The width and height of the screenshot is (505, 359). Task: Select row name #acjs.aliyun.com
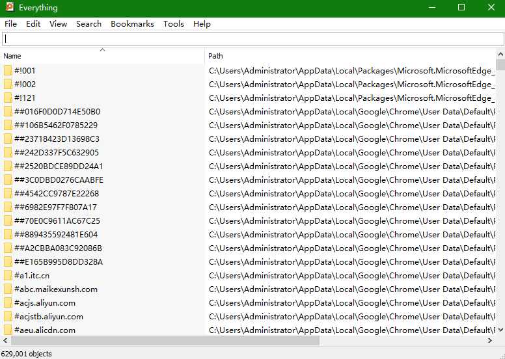[45, 303]
